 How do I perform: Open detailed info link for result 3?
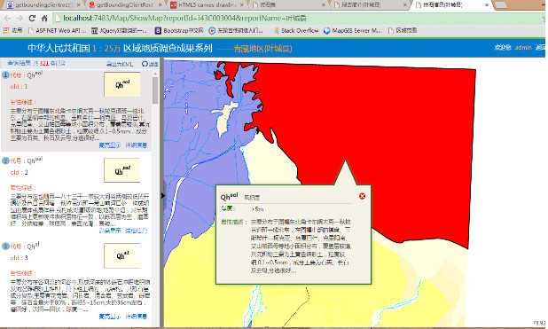pyautogui.click(x=137, y=317)
